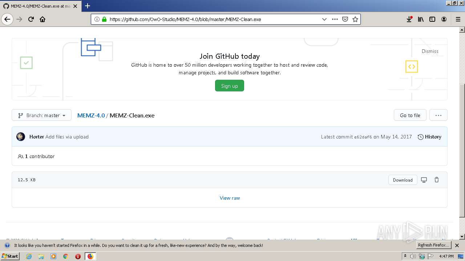Click the Refresh Firefox… button
465x261 pixels.
[x=434, y=245]
